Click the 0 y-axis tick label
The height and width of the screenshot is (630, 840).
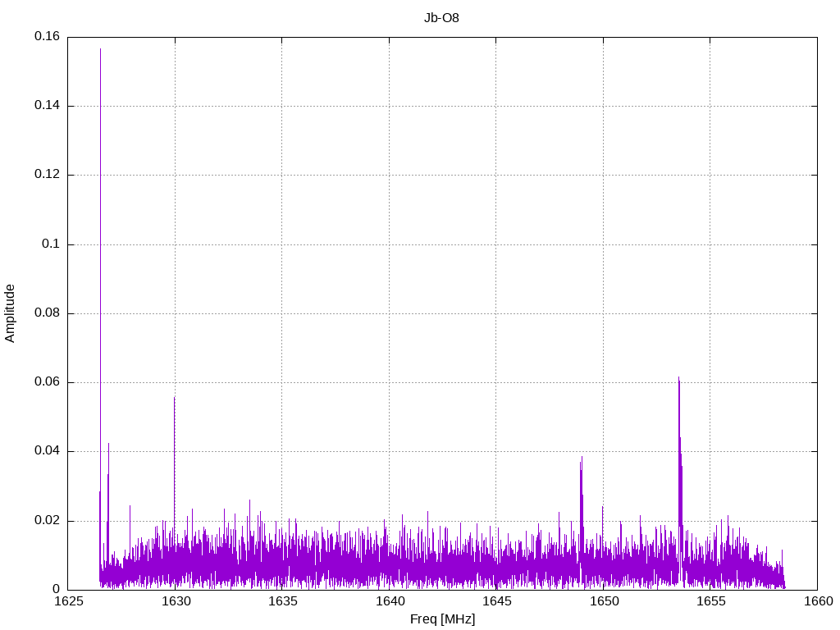[x=57, y=590]
